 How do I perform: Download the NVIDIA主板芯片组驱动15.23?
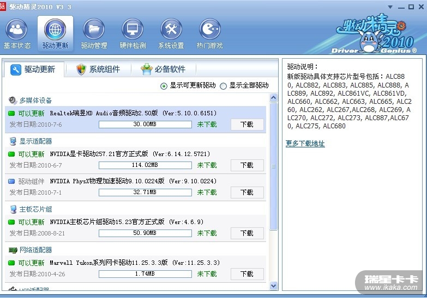click(x=247, y=233)
